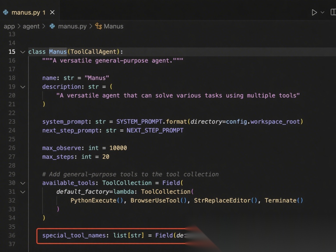Click StrReplaceEditor on line 32
Viewport: 336px width, 252px height.
click(x=222, y=201)
